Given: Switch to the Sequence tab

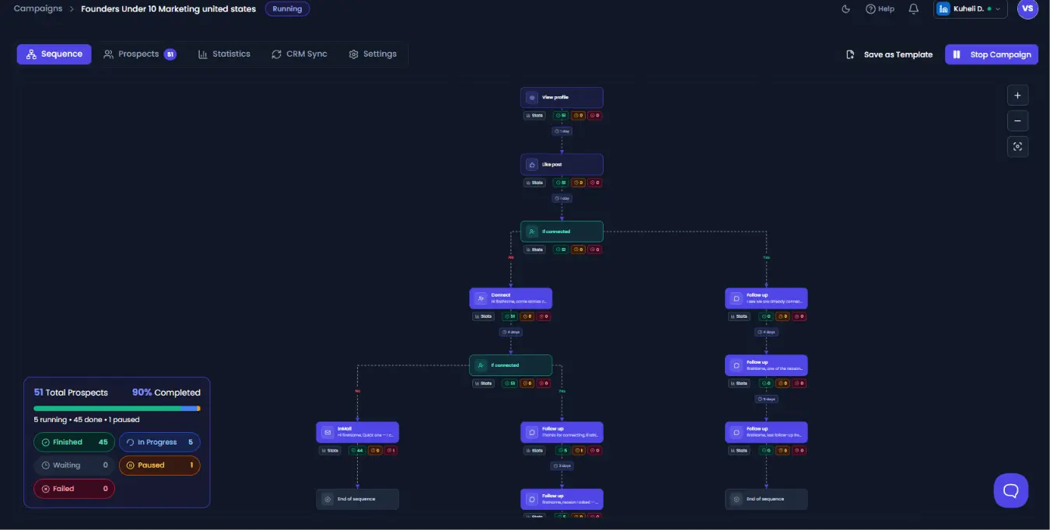Looking at the screenshot, I should 54,54.
